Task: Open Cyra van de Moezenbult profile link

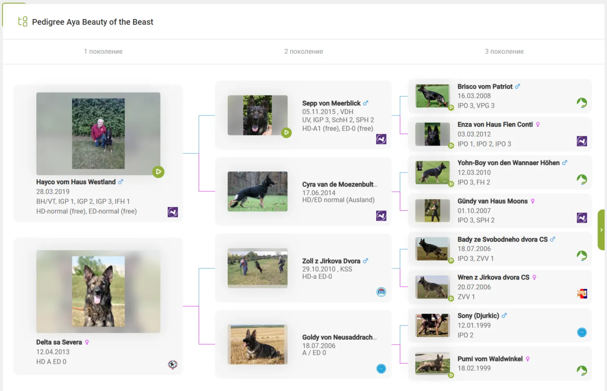Action: click(x=339, y=184)
